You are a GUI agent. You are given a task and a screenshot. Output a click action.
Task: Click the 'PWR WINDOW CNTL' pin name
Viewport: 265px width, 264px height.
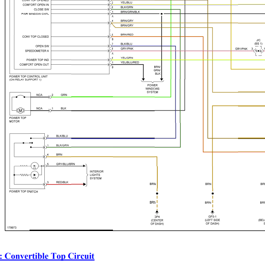[x=35, y=14]
